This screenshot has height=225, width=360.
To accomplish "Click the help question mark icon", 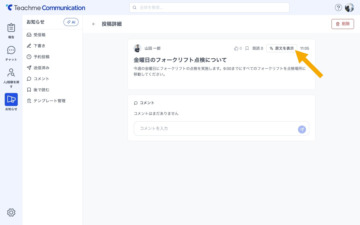I will (338, 7).
